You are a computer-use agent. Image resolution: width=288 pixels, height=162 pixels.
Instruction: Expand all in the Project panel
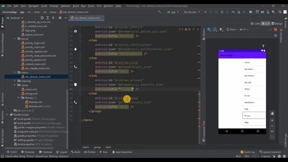coord(48,18)
